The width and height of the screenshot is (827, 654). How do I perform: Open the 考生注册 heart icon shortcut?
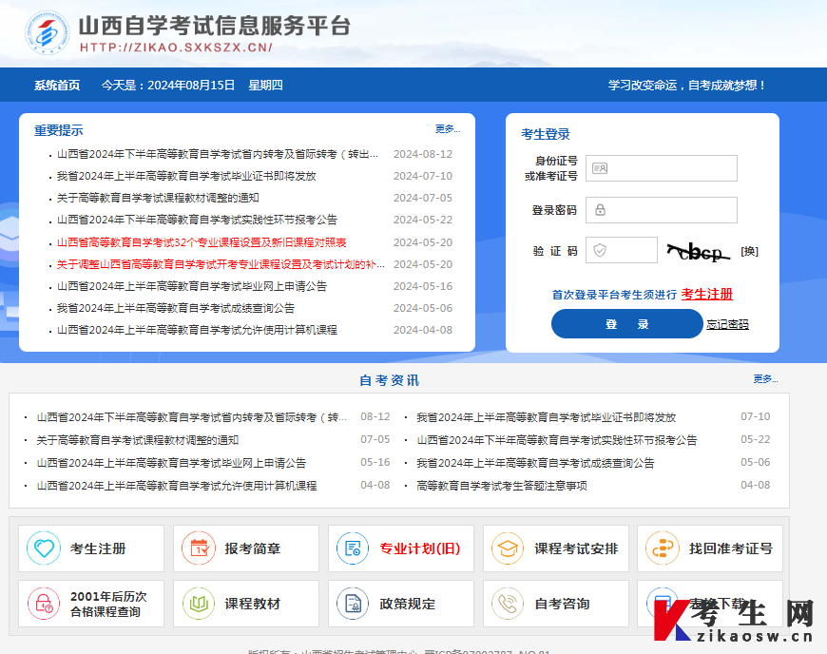coord(43,548)
